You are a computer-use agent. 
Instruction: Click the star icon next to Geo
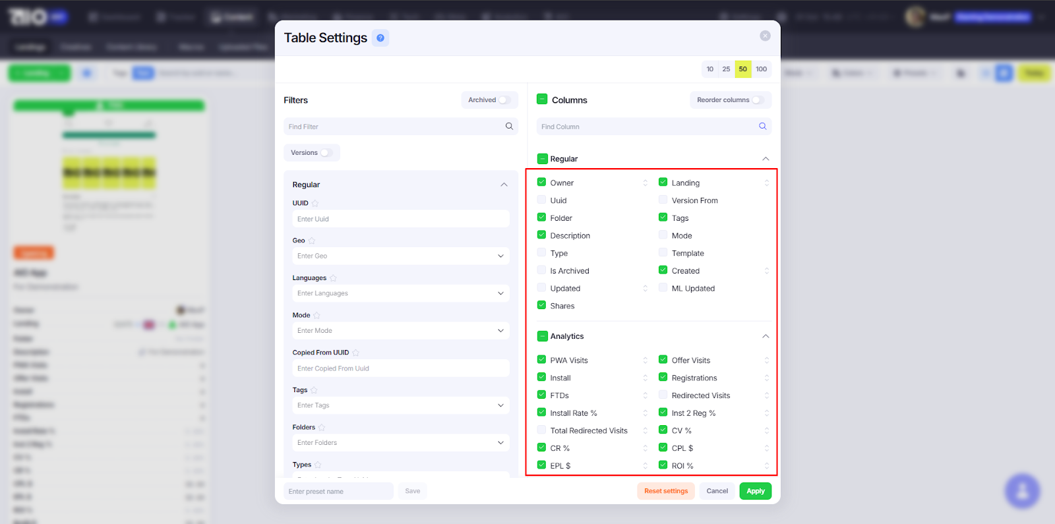pyautogui.click(x=312, y=241)
